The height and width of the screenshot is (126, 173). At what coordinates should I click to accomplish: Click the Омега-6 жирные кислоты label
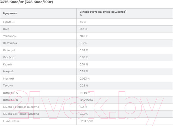[x=21, y=114]
